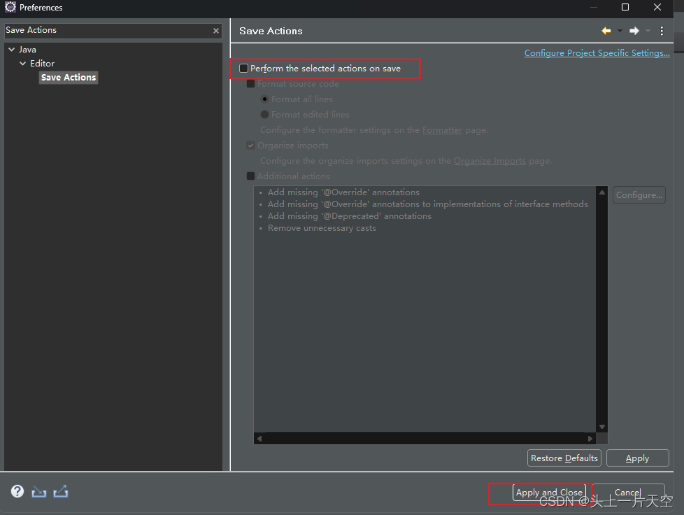684x515 pixels.
Task: Select Editor in the preferences tree
Action: (x=42, y=64)
